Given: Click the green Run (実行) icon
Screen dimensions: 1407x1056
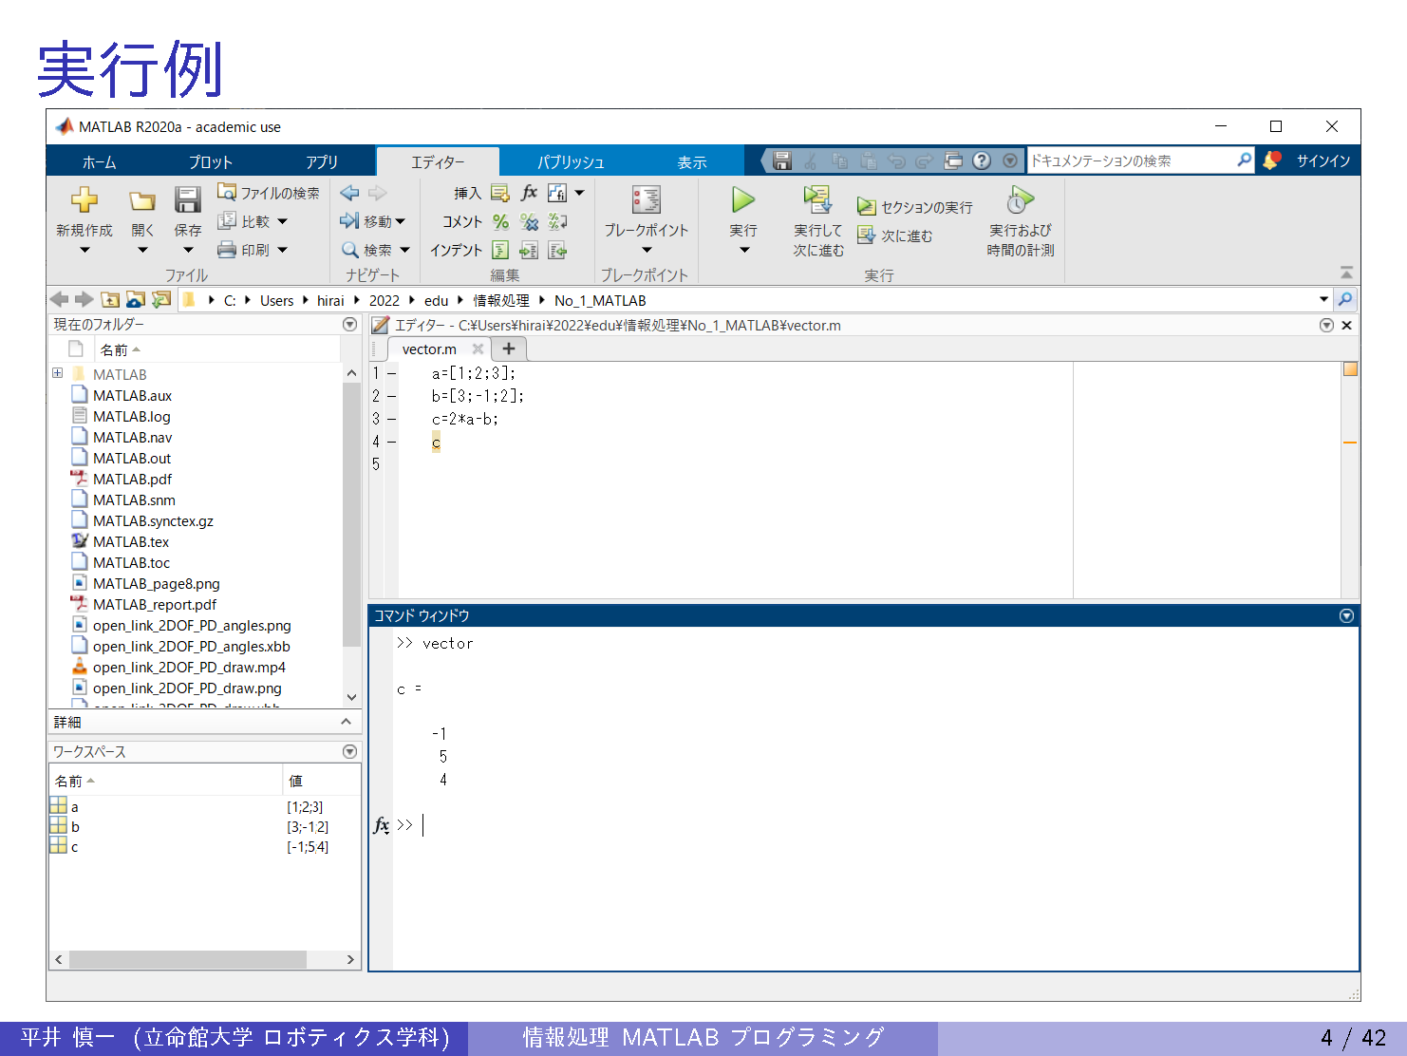Looking at the screenshot, I should 742,200.
